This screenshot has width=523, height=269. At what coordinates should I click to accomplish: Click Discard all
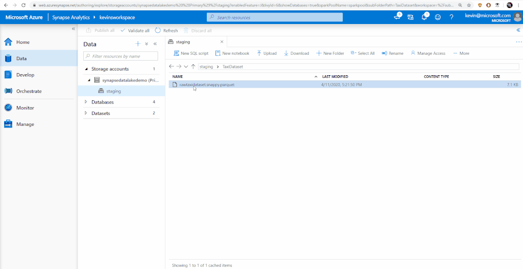197,31
